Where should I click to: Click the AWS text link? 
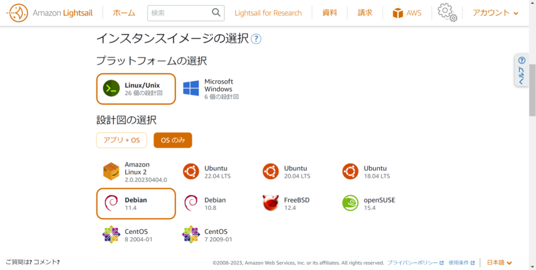[x=414, y=13]
